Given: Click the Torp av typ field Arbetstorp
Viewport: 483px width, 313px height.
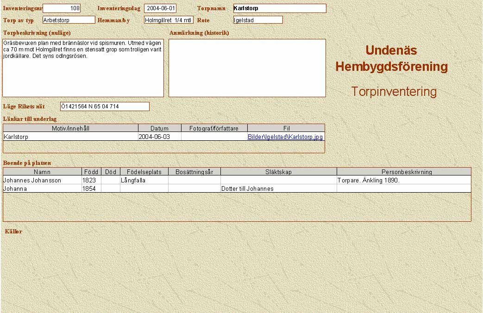Looking at the screenshot, I should point(69,20).
